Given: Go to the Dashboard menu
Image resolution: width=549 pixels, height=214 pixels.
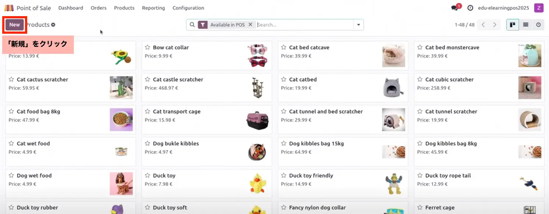Looking at the screenshot, I should (x=71, y=8).
